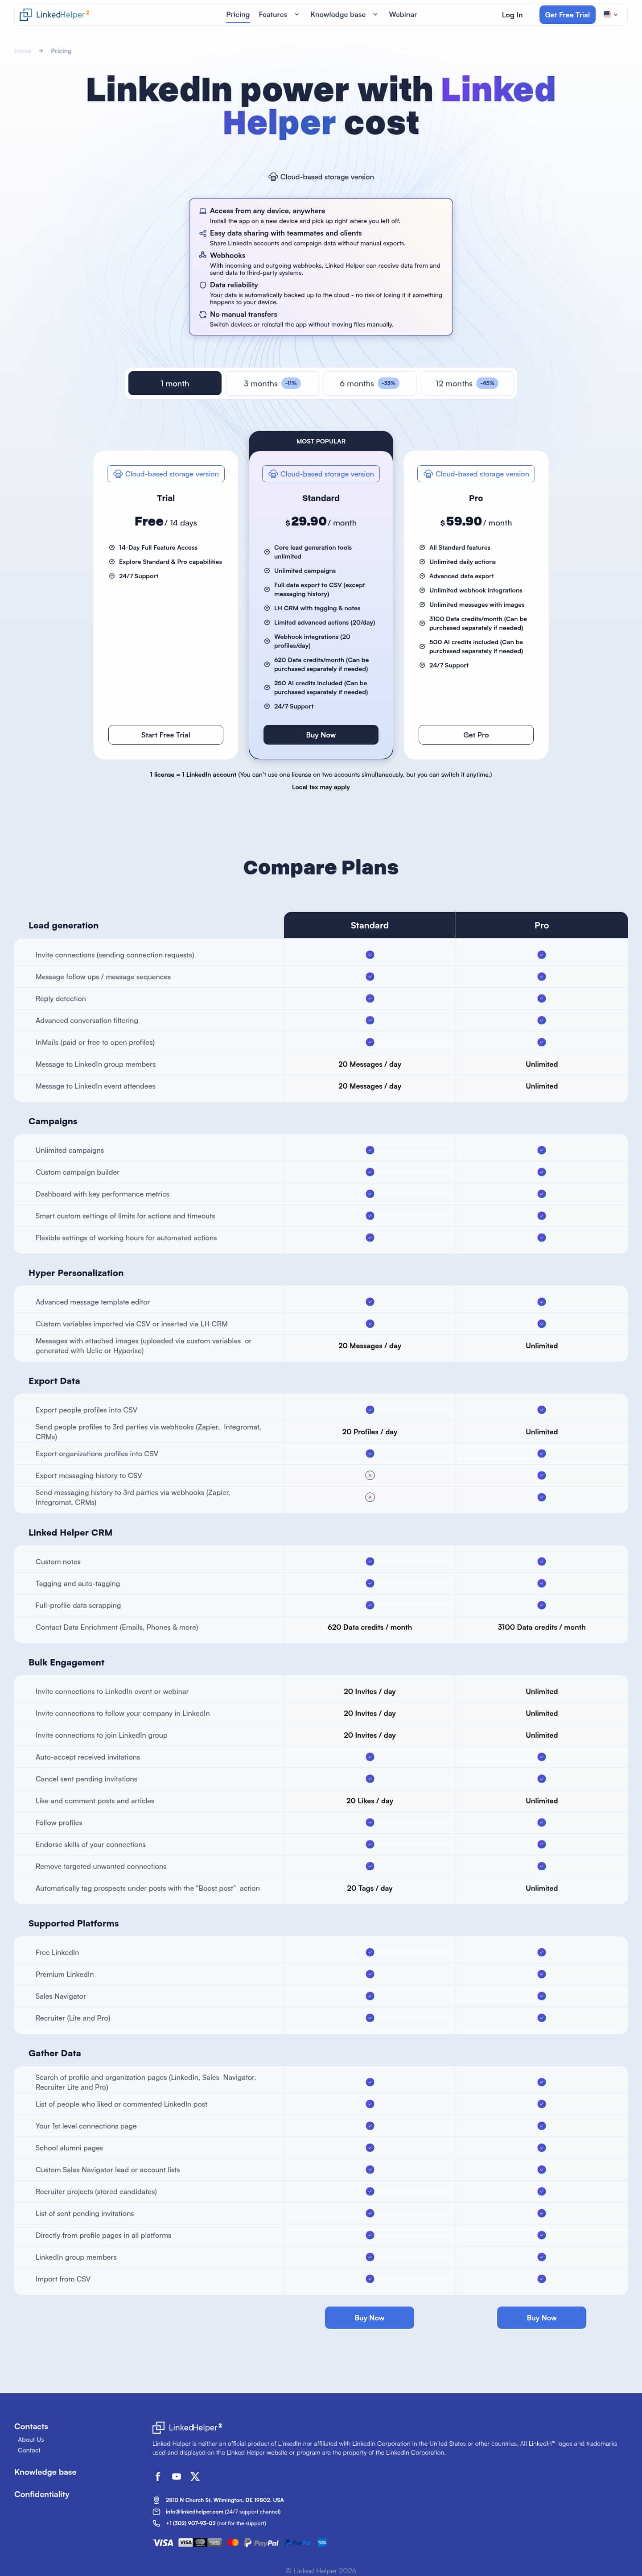
Task: Click Get Pro button on Pro plan
Action: (476, 735)
